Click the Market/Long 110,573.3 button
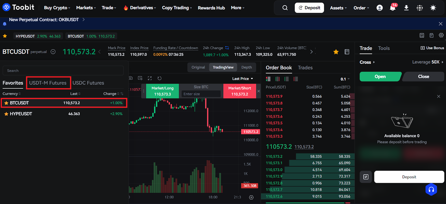446x204 pixels. click(x=163, y=91)
